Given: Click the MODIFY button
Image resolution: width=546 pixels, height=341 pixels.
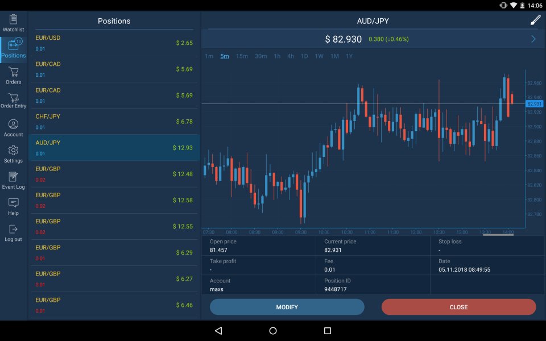Looking at the screenshot, I should point(287,307).
